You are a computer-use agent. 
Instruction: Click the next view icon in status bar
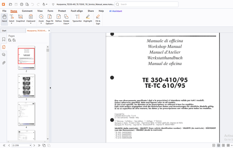pos(49,145)
